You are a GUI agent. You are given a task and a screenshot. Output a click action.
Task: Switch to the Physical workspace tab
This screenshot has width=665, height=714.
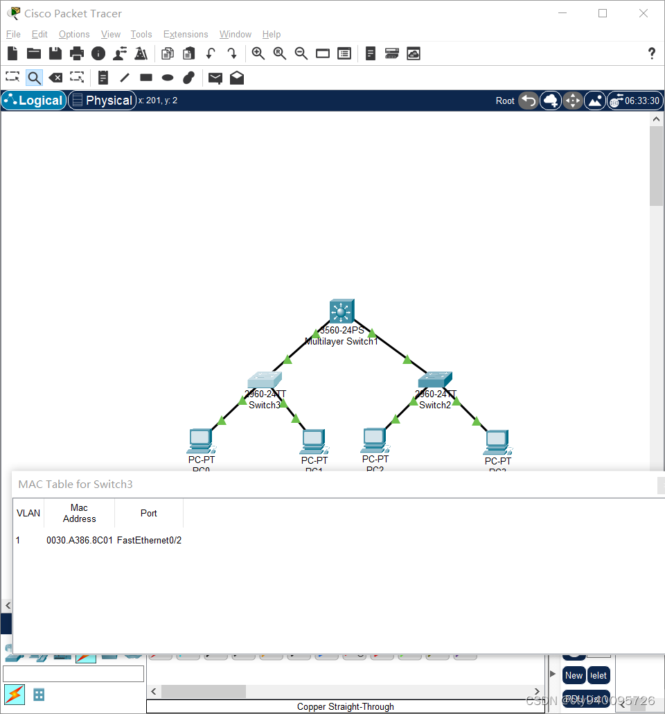[103, 101]
